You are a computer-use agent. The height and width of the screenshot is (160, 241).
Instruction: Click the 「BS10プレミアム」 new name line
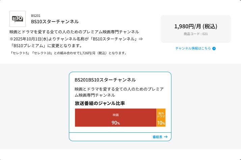coord(46,46)
